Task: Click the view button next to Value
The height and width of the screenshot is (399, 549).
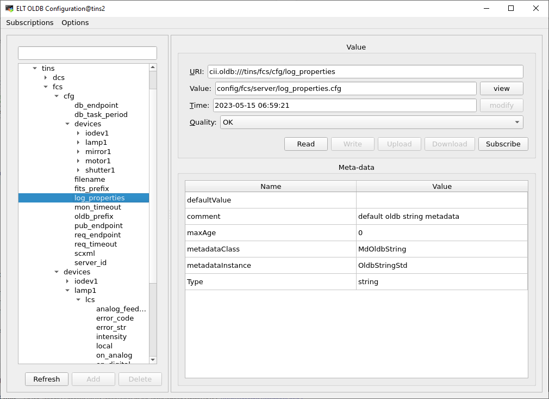Action: 501,88
